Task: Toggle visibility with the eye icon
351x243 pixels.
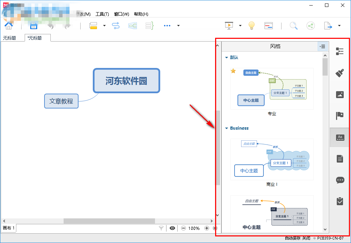Action: pyautogui.click(x=172, y=228)
